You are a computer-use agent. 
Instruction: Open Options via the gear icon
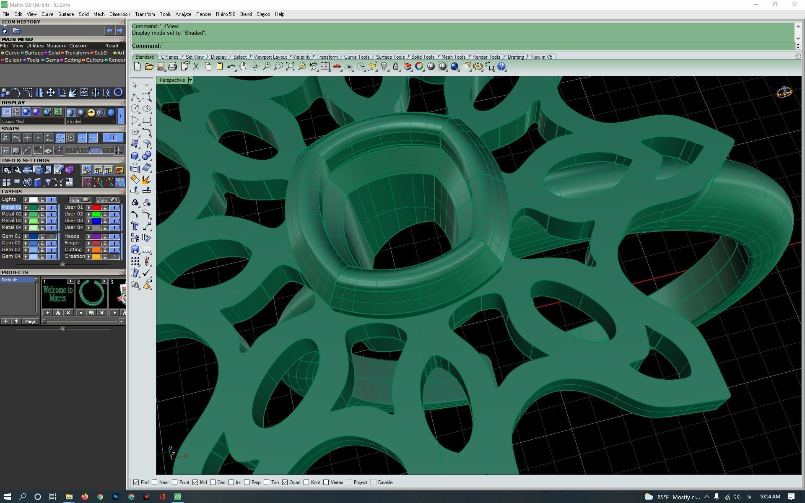478,66
